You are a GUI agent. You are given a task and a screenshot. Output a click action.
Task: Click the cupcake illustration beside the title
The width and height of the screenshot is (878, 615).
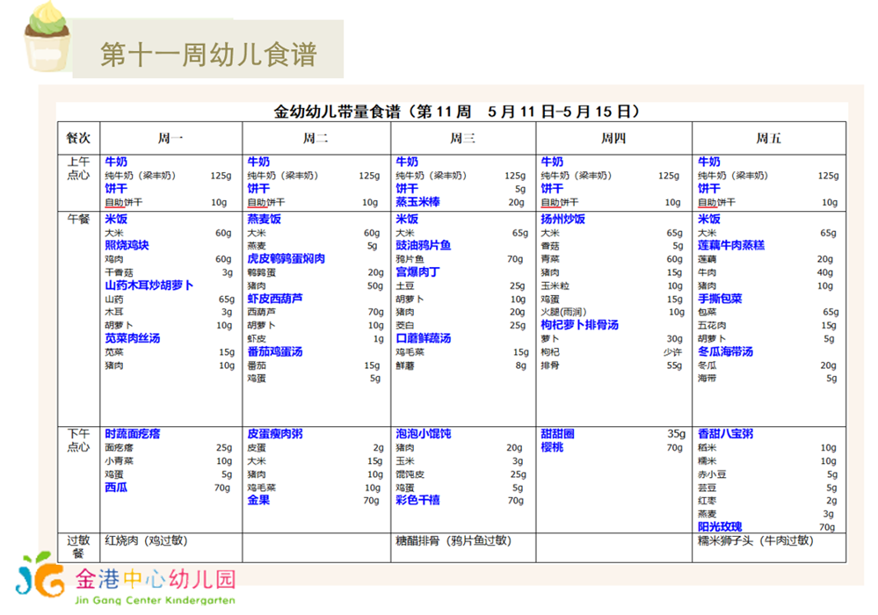coord(47,37)
